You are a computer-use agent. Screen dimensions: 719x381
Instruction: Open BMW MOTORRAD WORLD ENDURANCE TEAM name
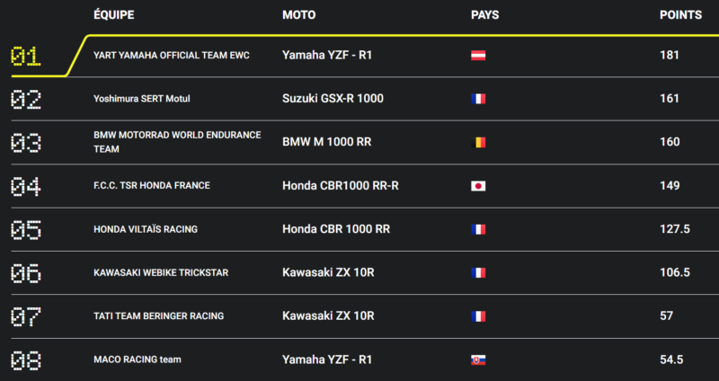click(x=177, y=142)
